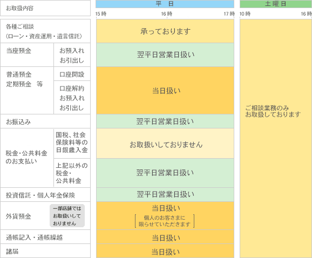Select the お取扱内容 header cell

pyautogui.click(x=45, y=8)
